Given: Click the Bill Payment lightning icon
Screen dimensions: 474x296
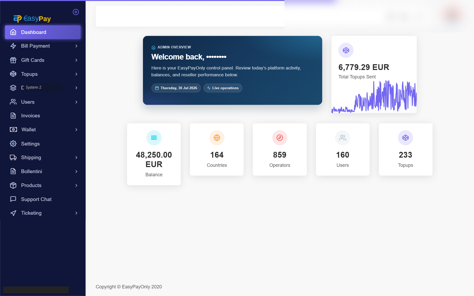Looking at the screenshot, I should coord(13,46).
